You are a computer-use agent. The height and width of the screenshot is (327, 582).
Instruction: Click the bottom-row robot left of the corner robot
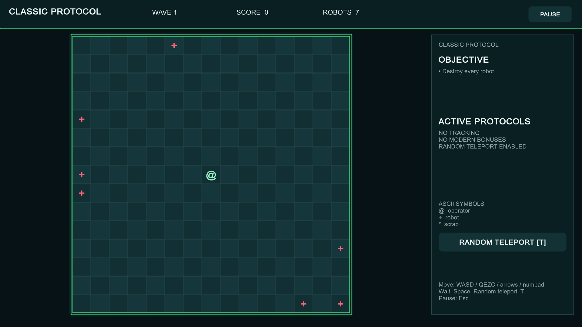tap(303, 304)
